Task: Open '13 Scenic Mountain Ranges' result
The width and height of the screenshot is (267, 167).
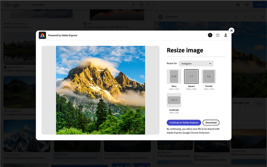Action: [20, 71]
